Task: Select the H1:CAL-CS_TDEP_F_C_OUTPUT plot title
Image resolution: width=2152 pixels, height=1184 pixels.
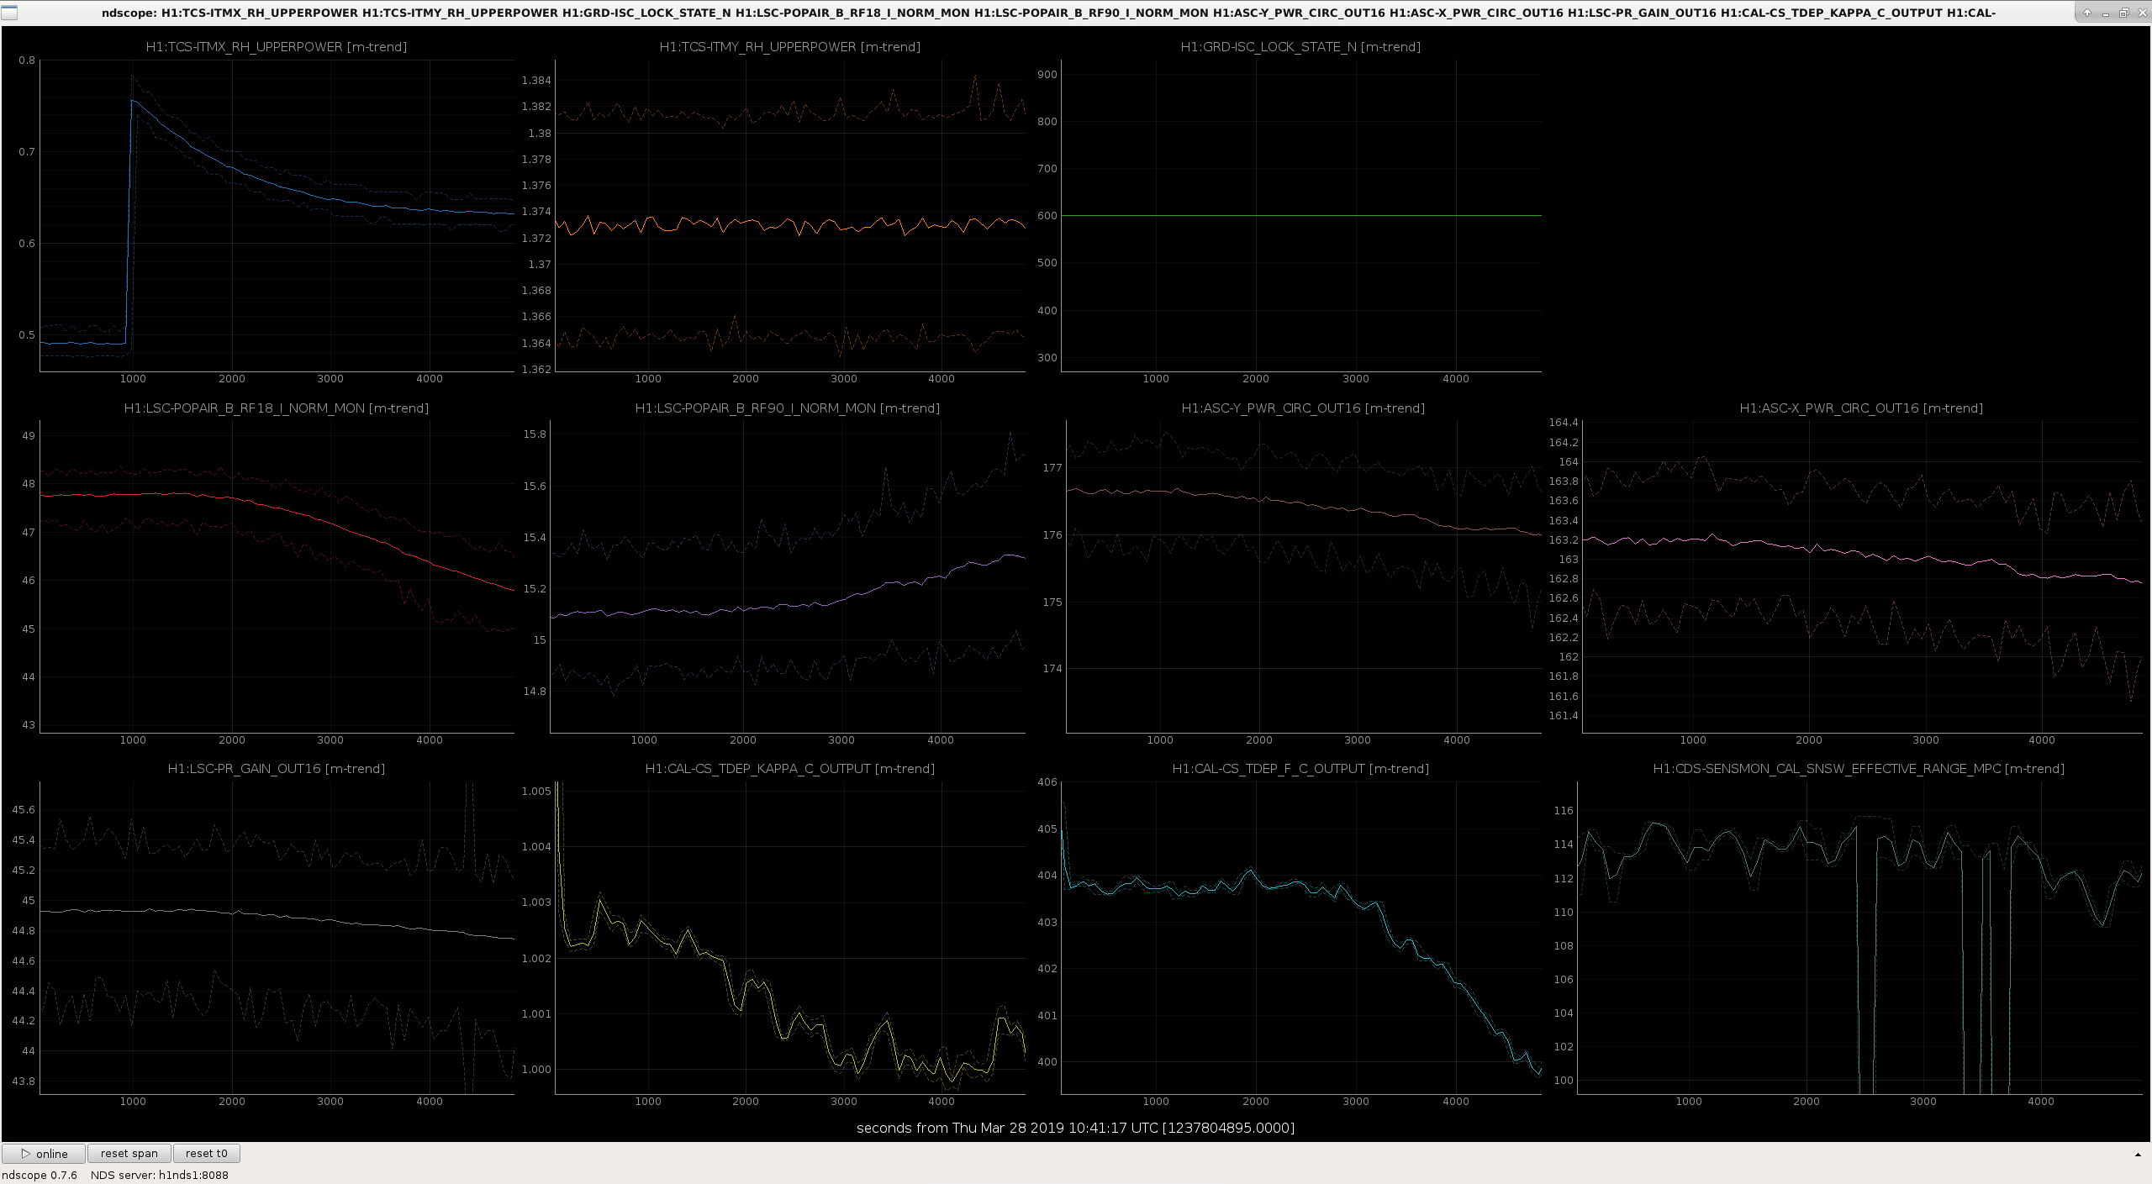Action: [x=1300, y=769]
